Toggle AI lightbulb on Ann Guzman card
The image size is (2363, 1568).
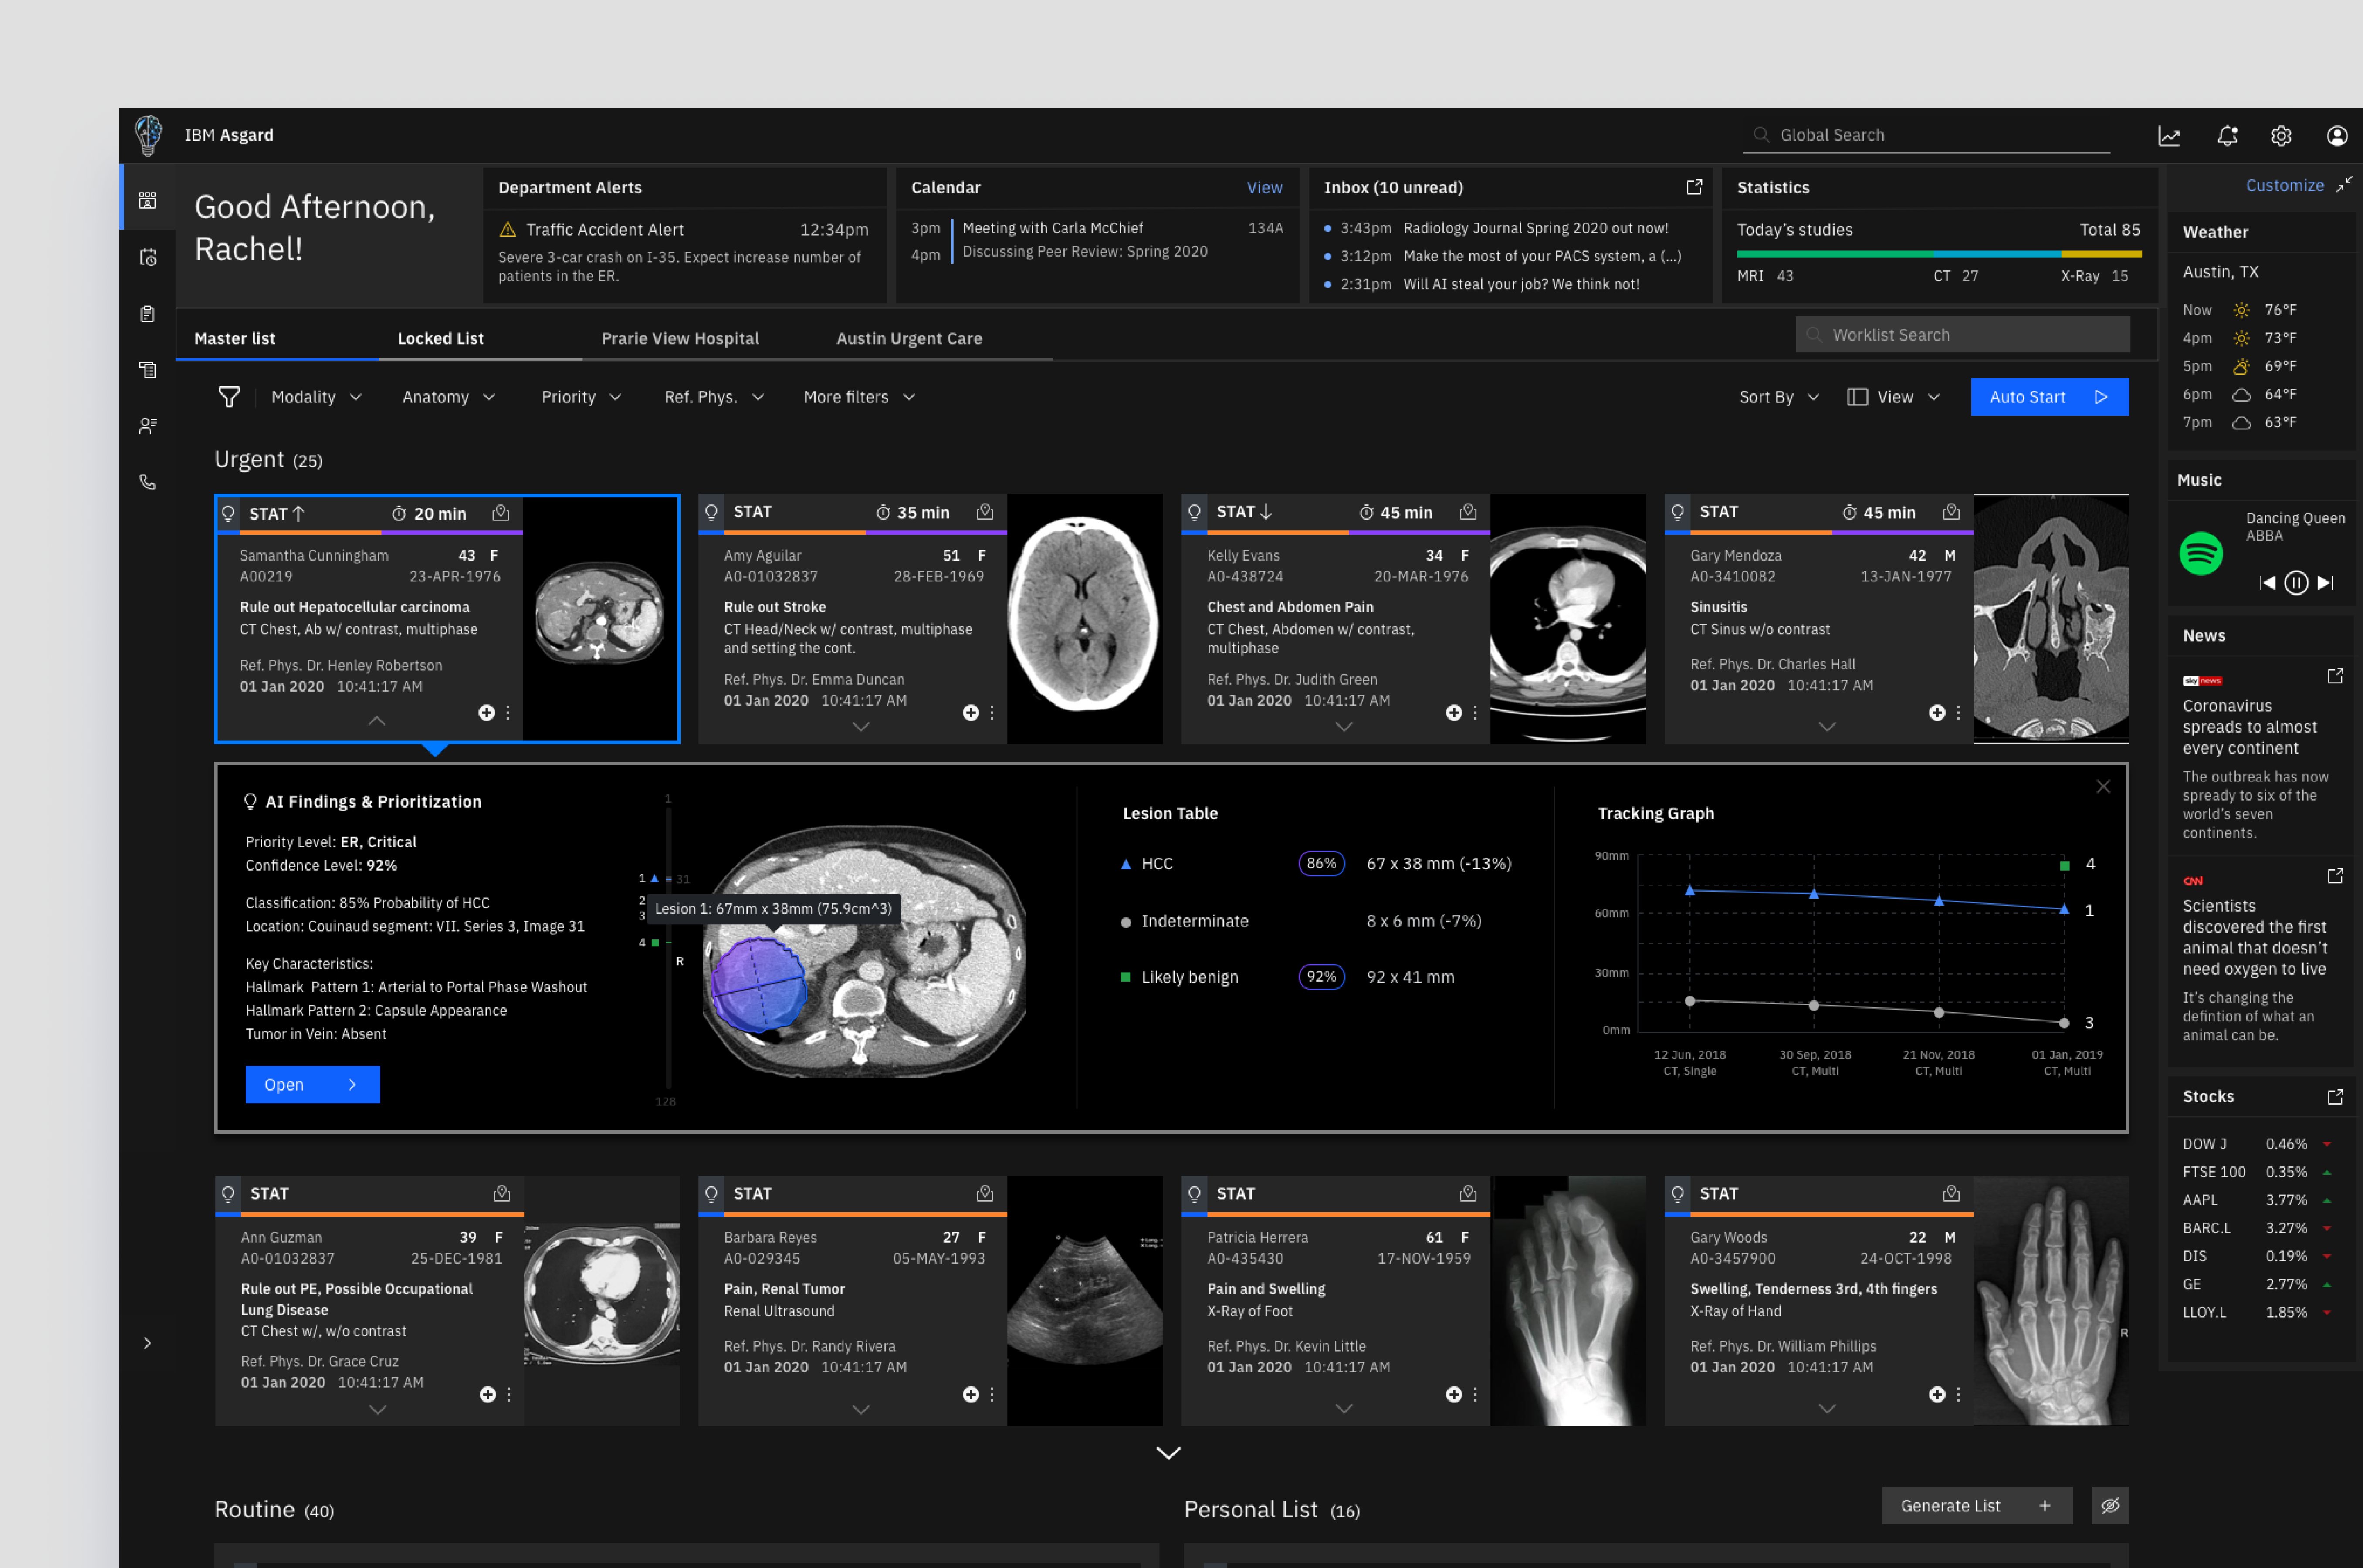click(x=228, y=1194)
